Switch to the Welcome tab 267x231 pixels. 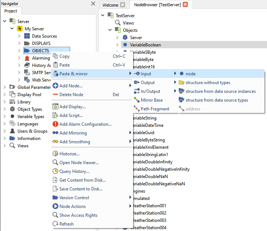click(x=111, y=5)
